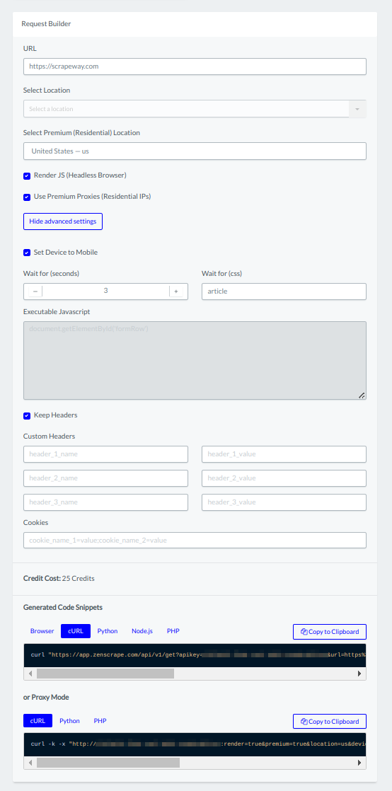Click the header_1_name field

coord(105,454)
